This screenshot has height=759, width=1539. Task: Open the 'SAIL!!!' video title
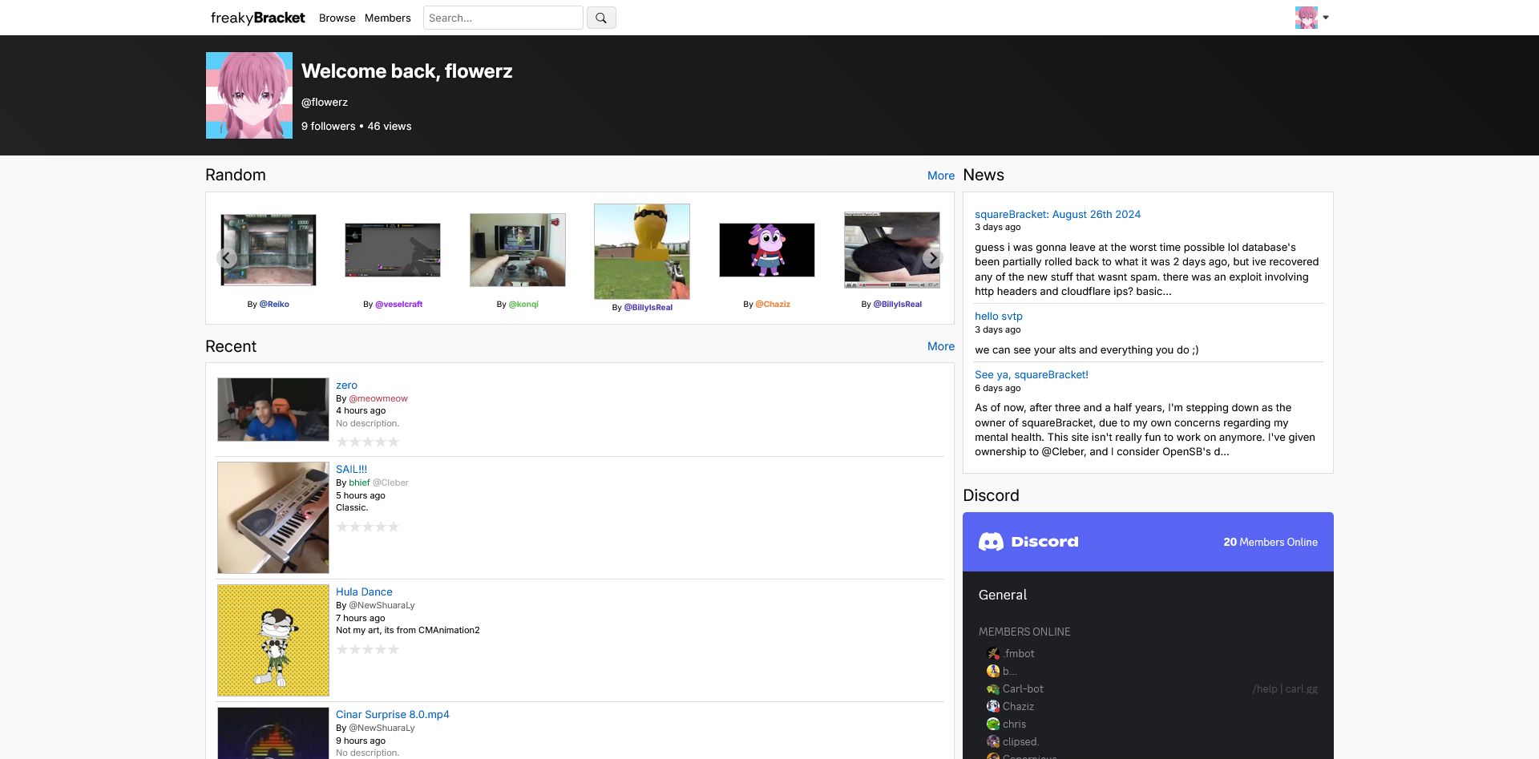[351, 470]
